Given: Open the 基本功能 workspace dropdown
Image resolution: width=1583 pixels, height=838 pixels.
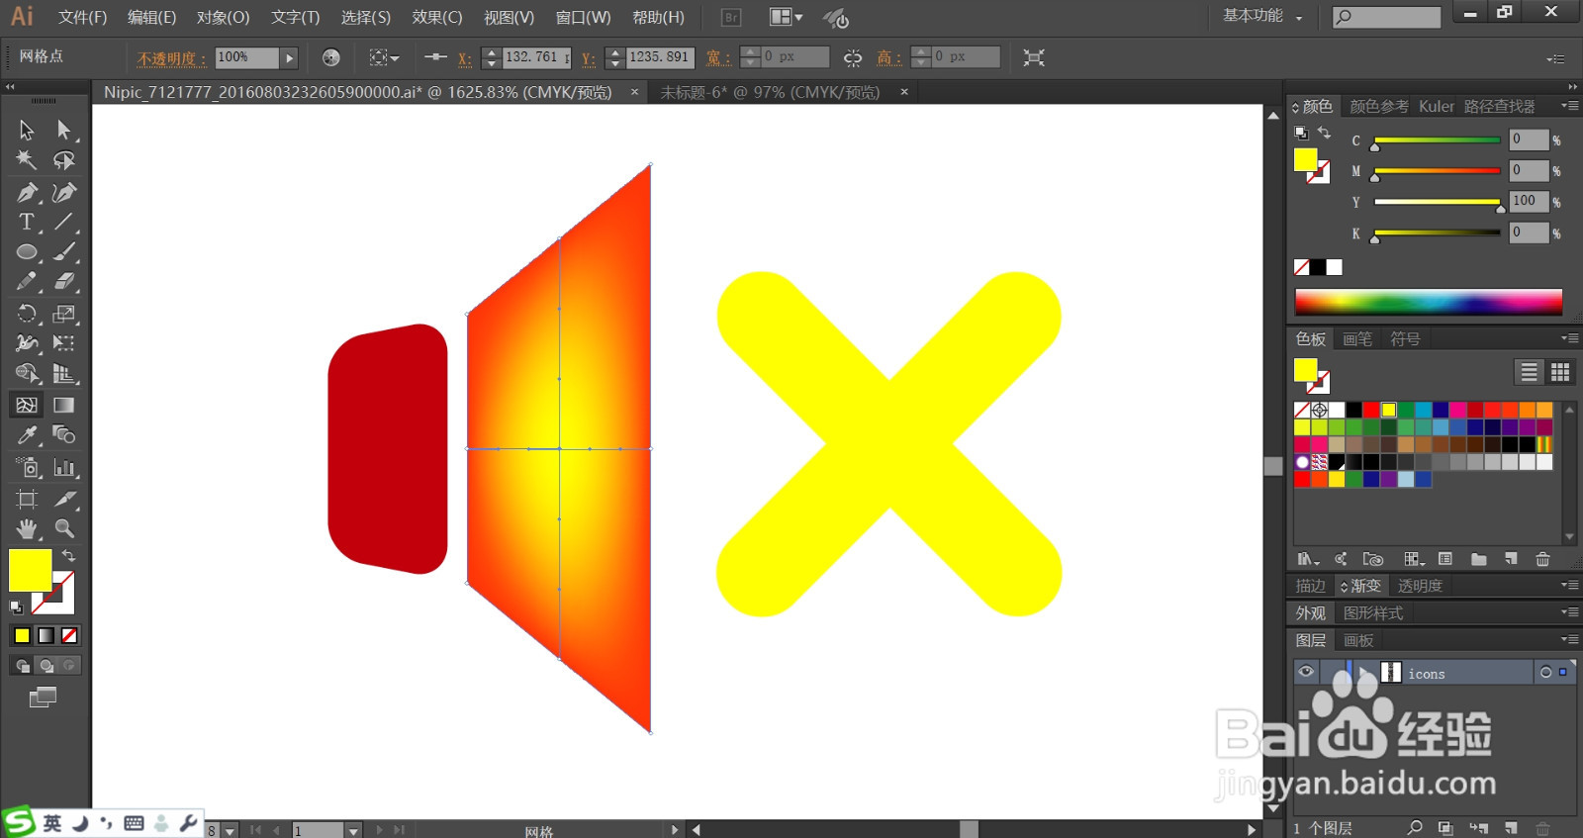Looking at the screenshot, I should [x=1262, y=16].
